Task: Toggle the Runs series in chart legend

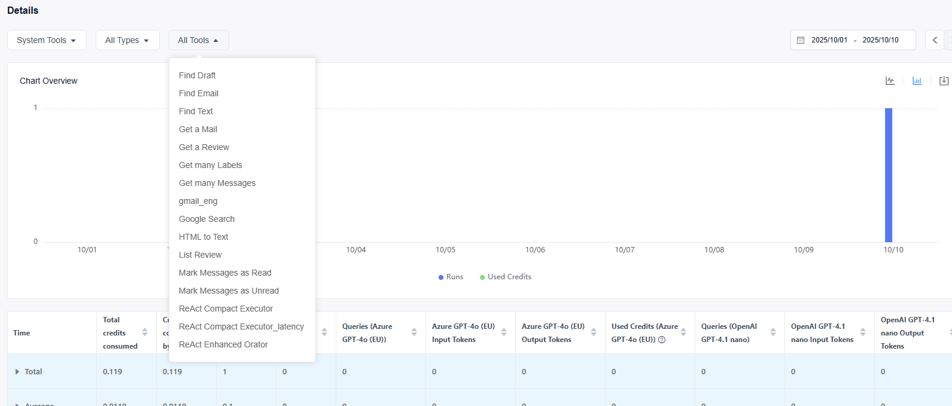Action: tap(451, 277)
